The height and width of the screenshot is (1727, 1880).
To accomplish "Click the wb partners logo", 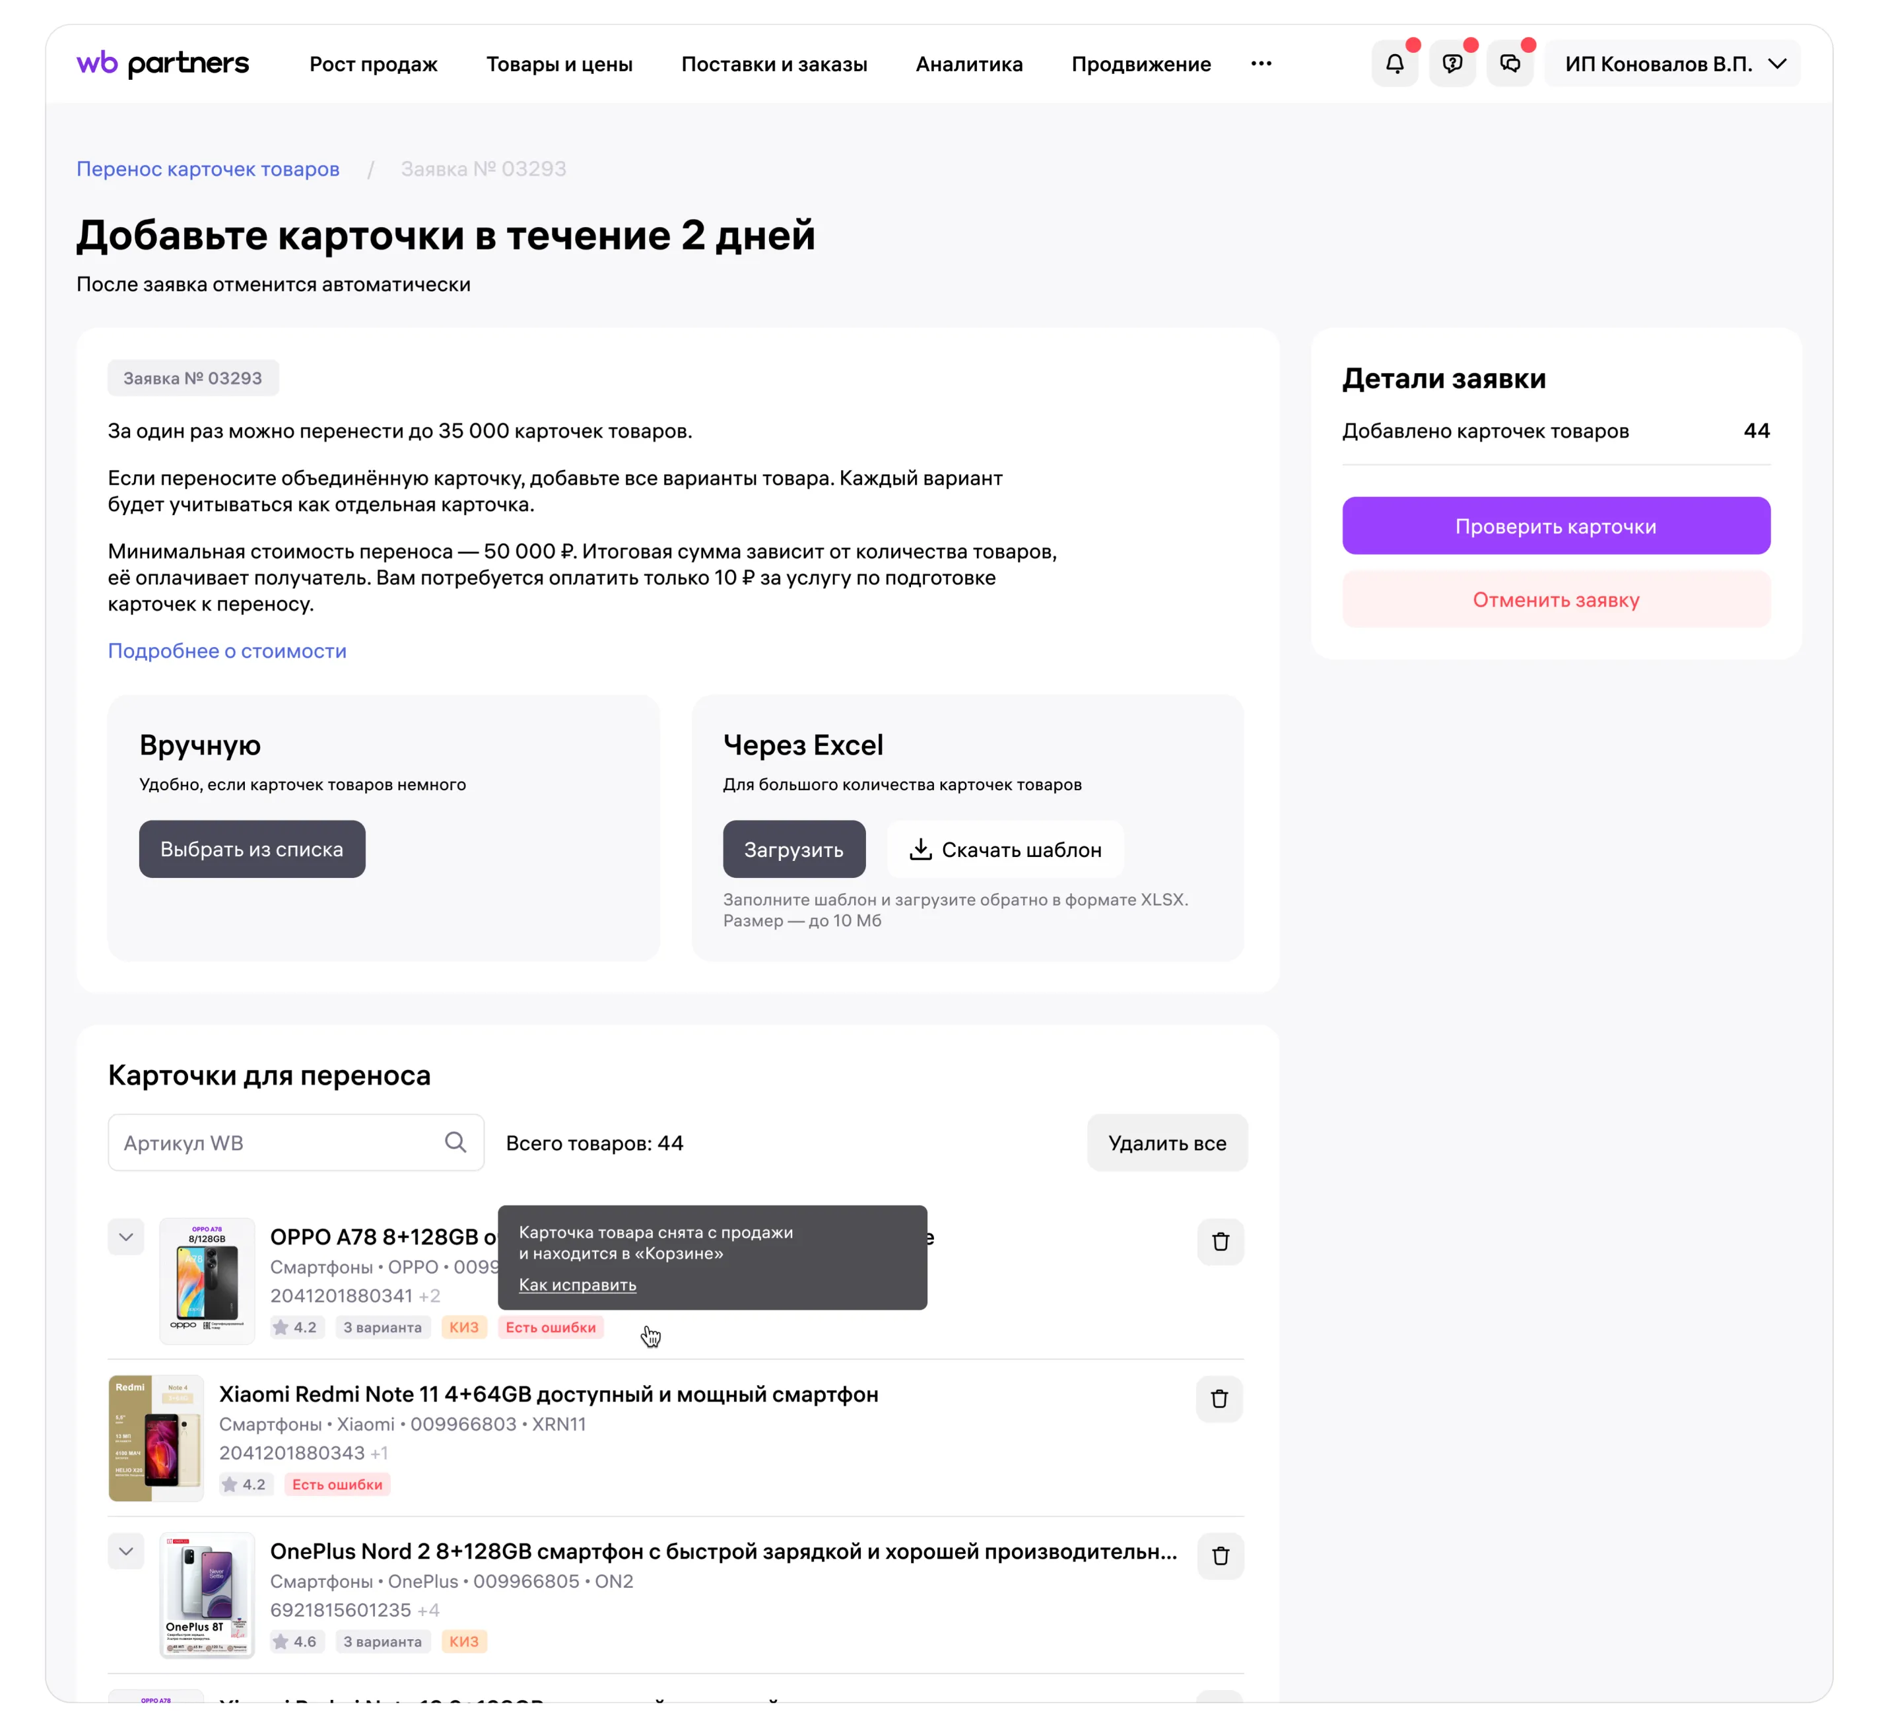I will tap(162, 63).
